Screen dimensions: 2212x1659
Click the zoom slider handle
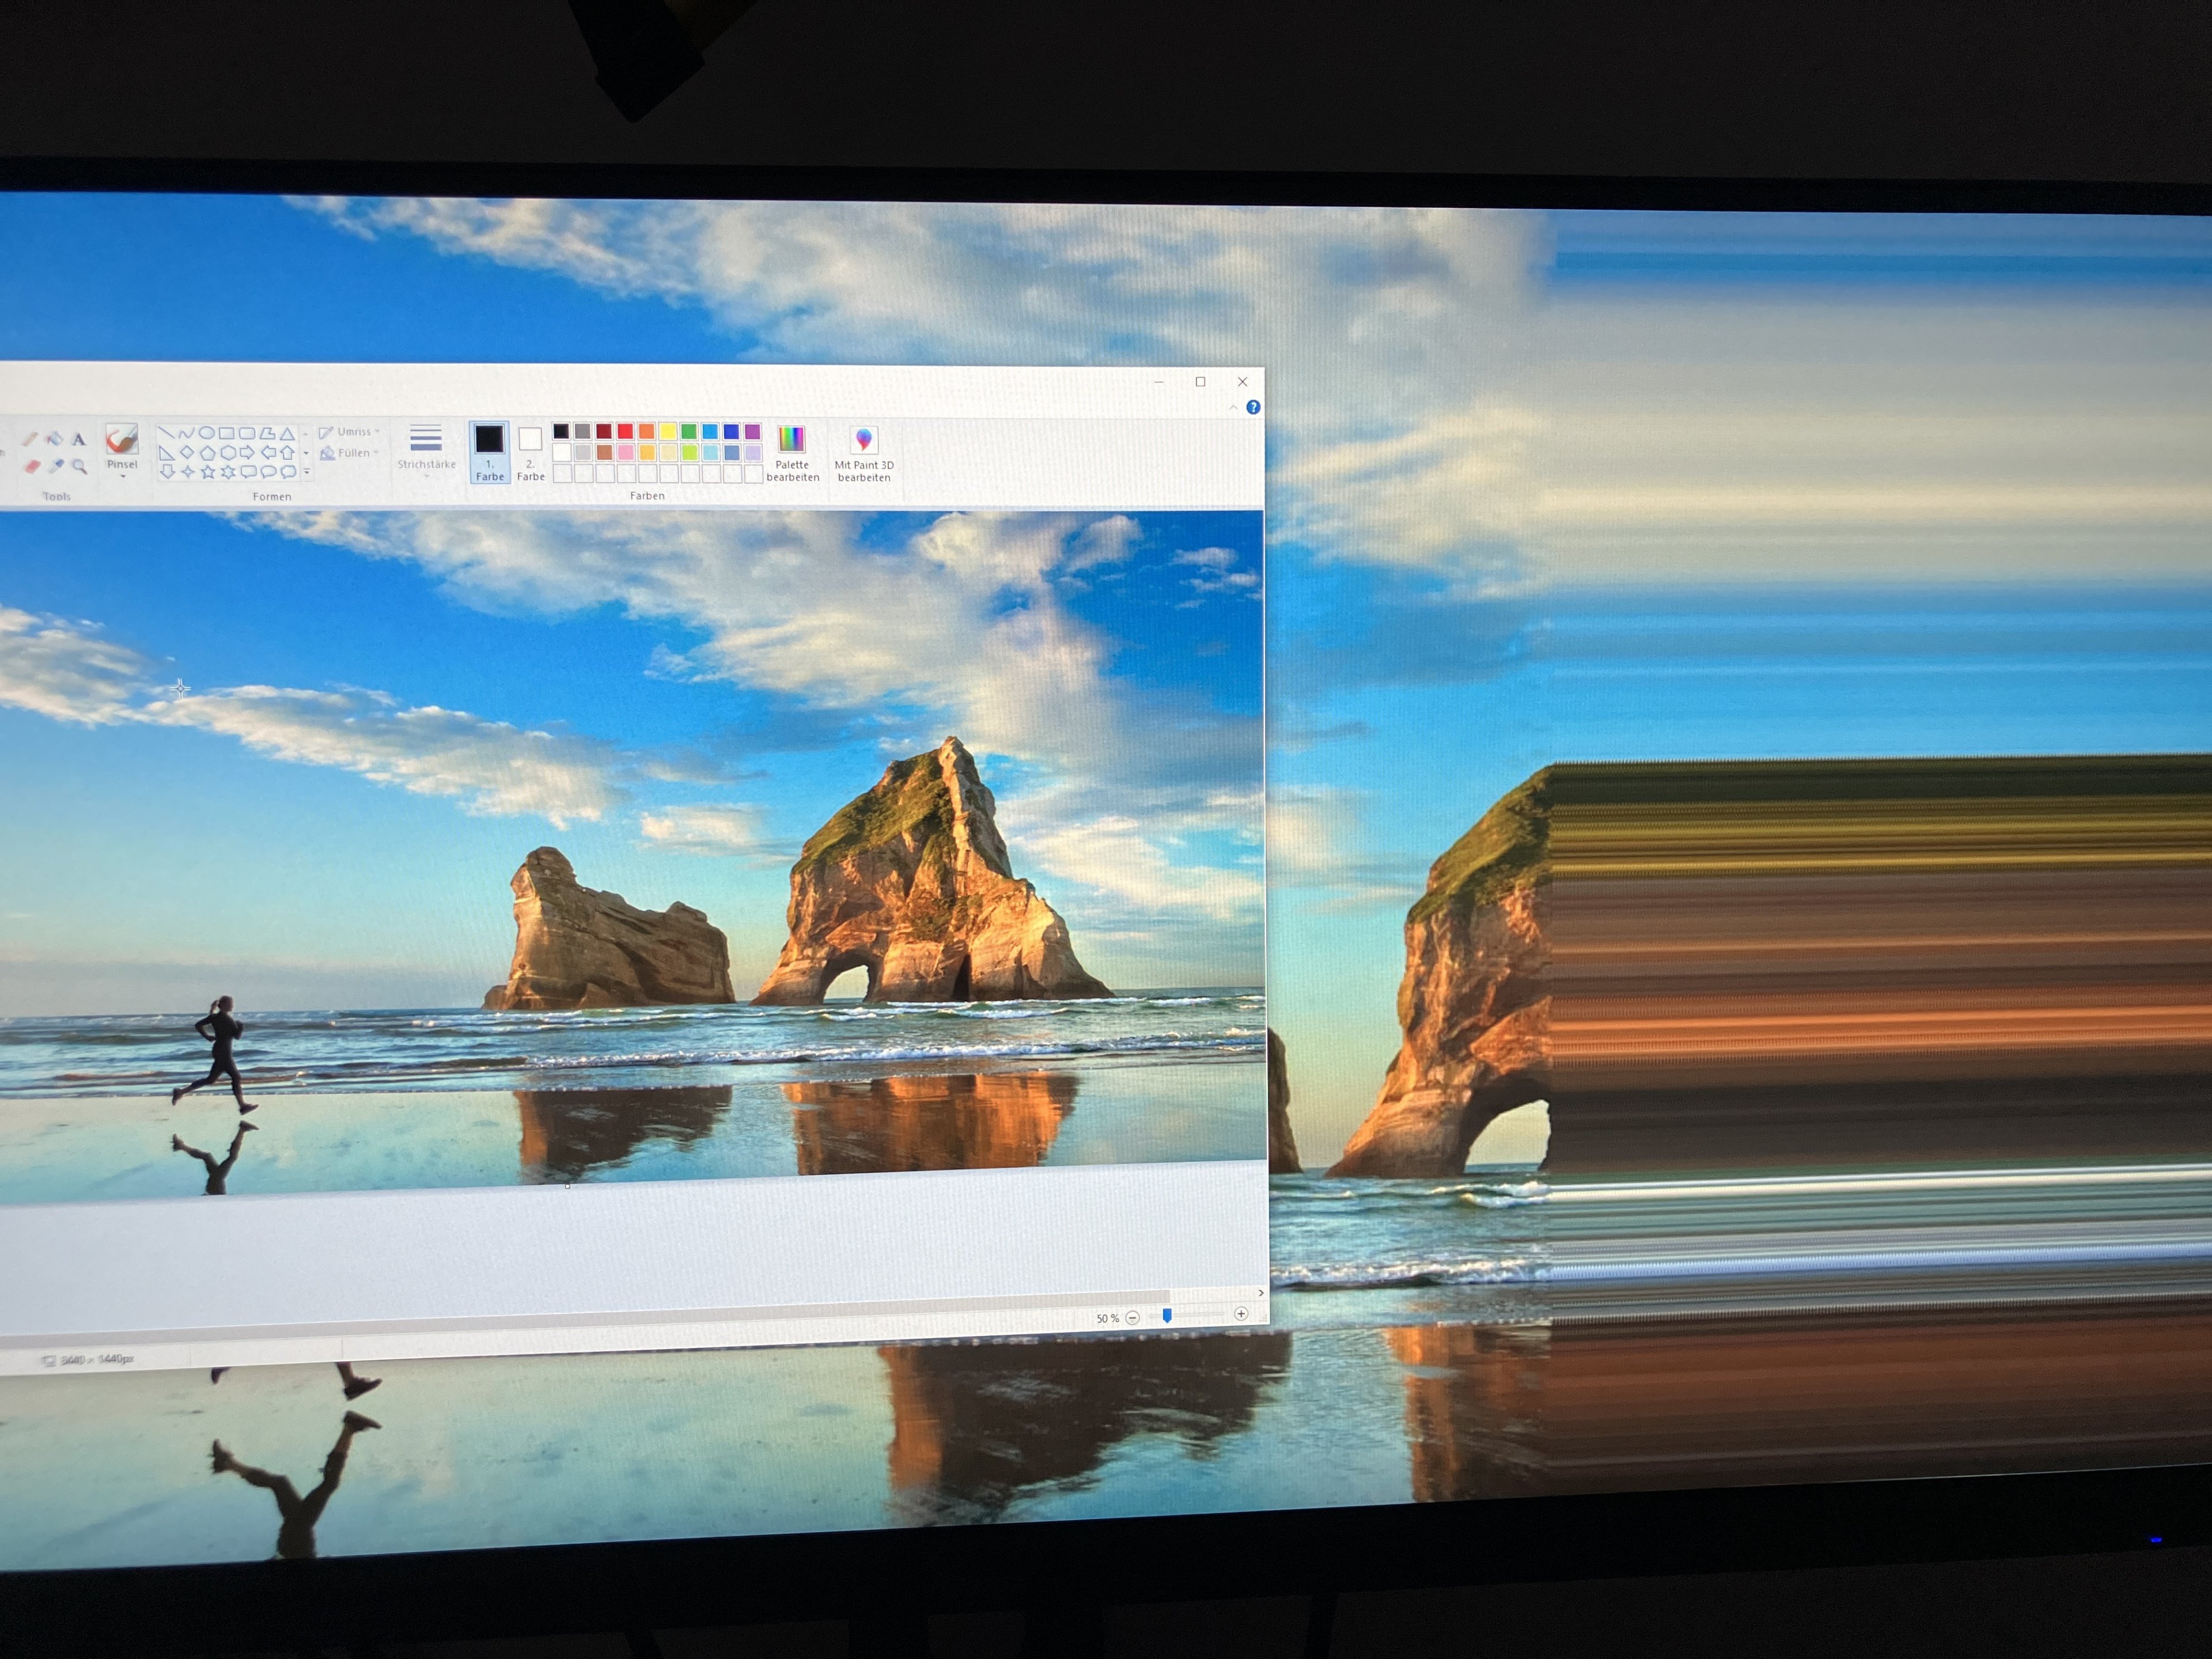click(1167, 1316)
